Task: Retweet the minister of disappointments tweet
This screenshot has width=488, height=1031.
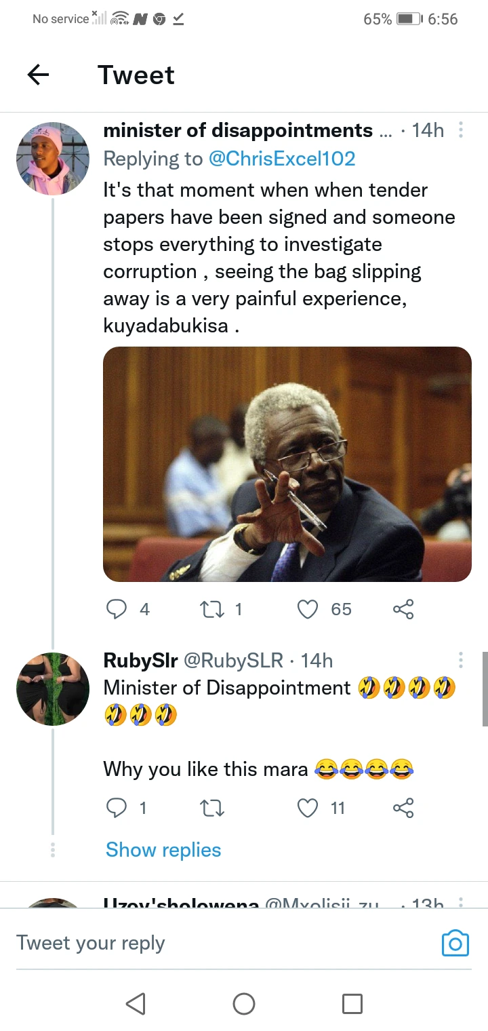Action: tap(211, 609)
